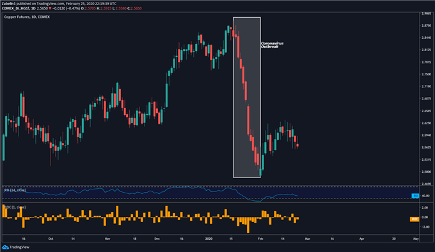Click the 2.5000 level on price scale
This screenshot has height=252, width=435.
pyautogui.click(x=427, y=172)
